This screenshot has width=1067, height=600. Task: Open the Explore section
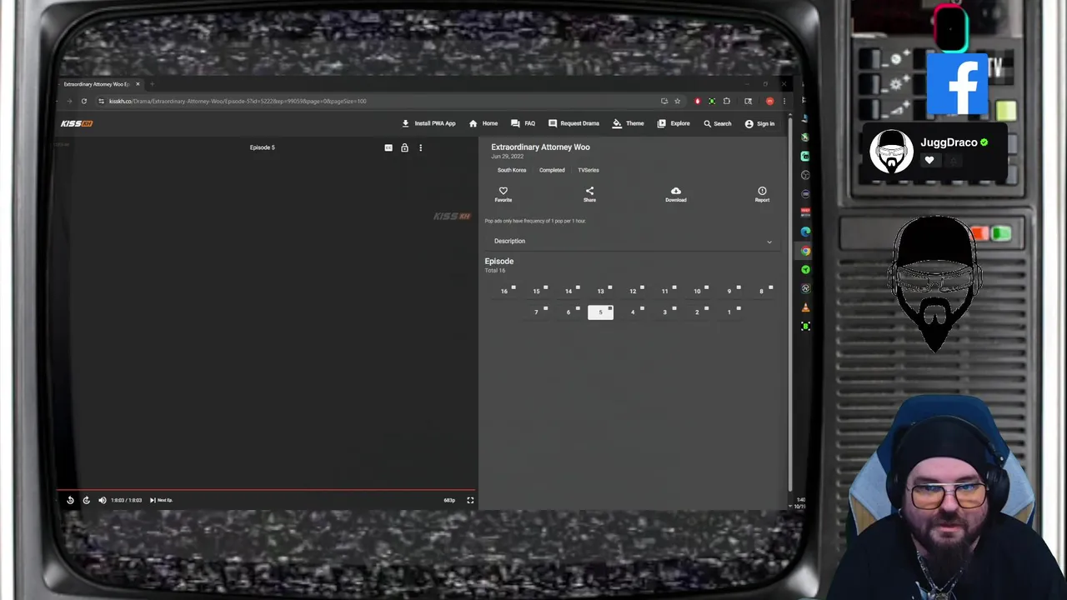pos(674,123)
